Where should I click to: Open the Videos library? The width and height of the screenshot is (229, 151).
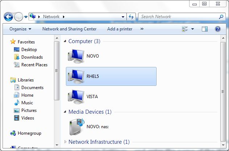(28, 118)
